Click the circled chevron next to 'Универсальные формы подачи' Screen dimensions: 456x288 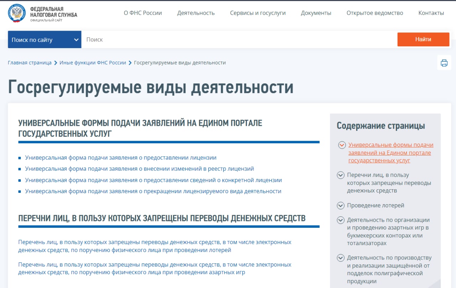point(342,145)
